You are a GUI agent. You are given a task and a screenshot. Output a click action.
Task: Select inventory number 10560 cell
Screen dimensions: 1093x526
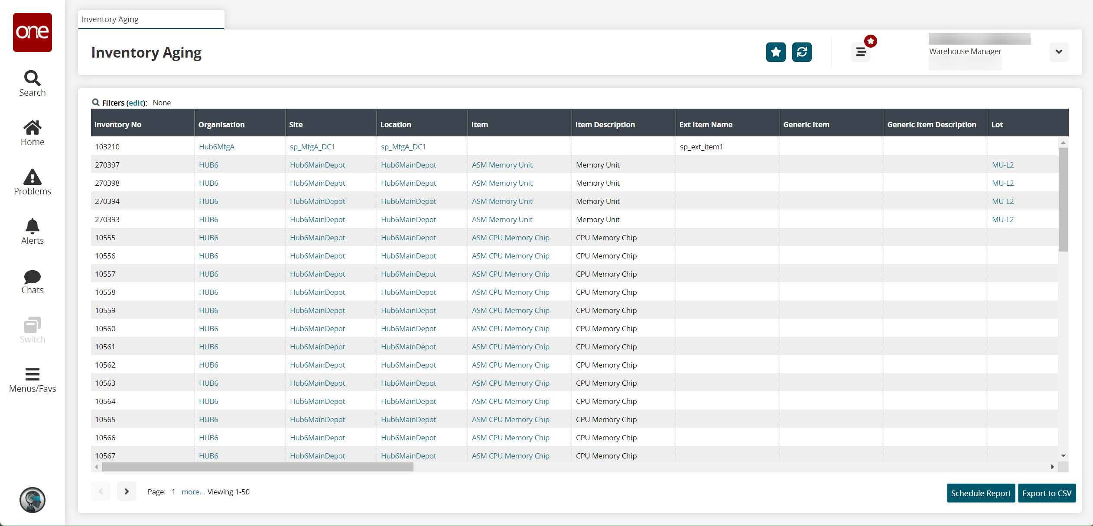click(x=143, y=329)
